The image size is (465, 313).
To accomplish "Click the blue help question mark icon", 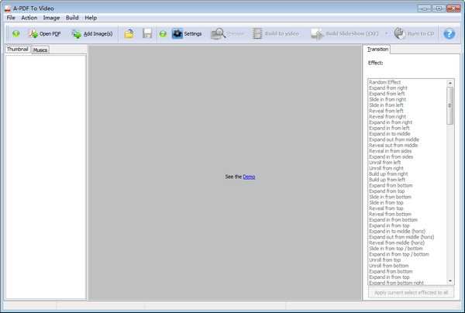I will point(449,34).
